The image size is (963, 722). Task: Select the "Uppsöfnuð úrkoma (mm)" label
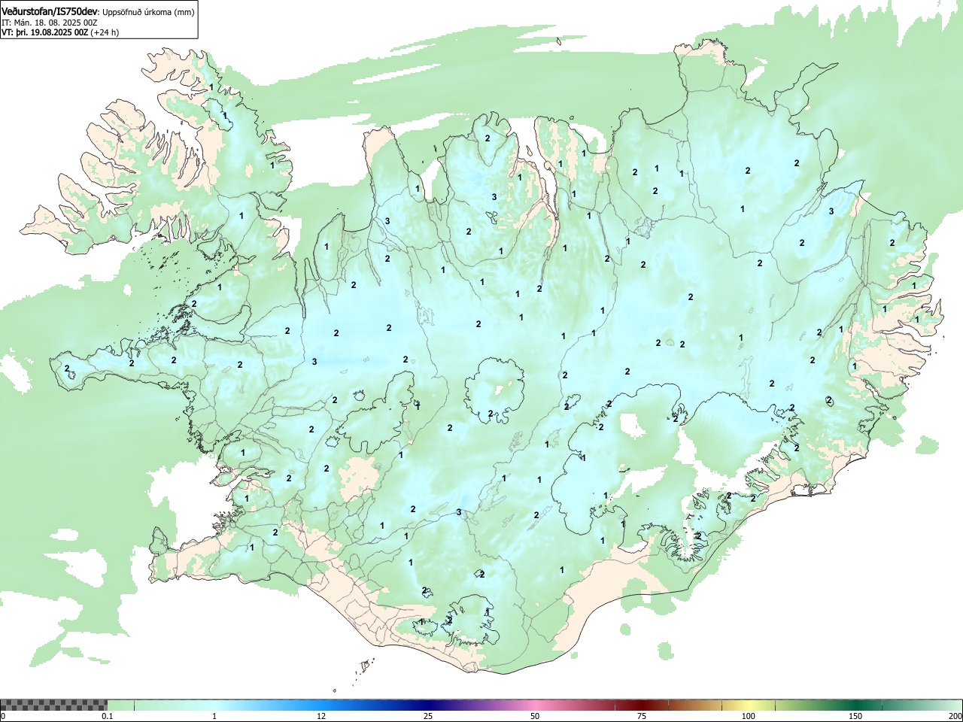pyautogui.click(x=148, y=12)
